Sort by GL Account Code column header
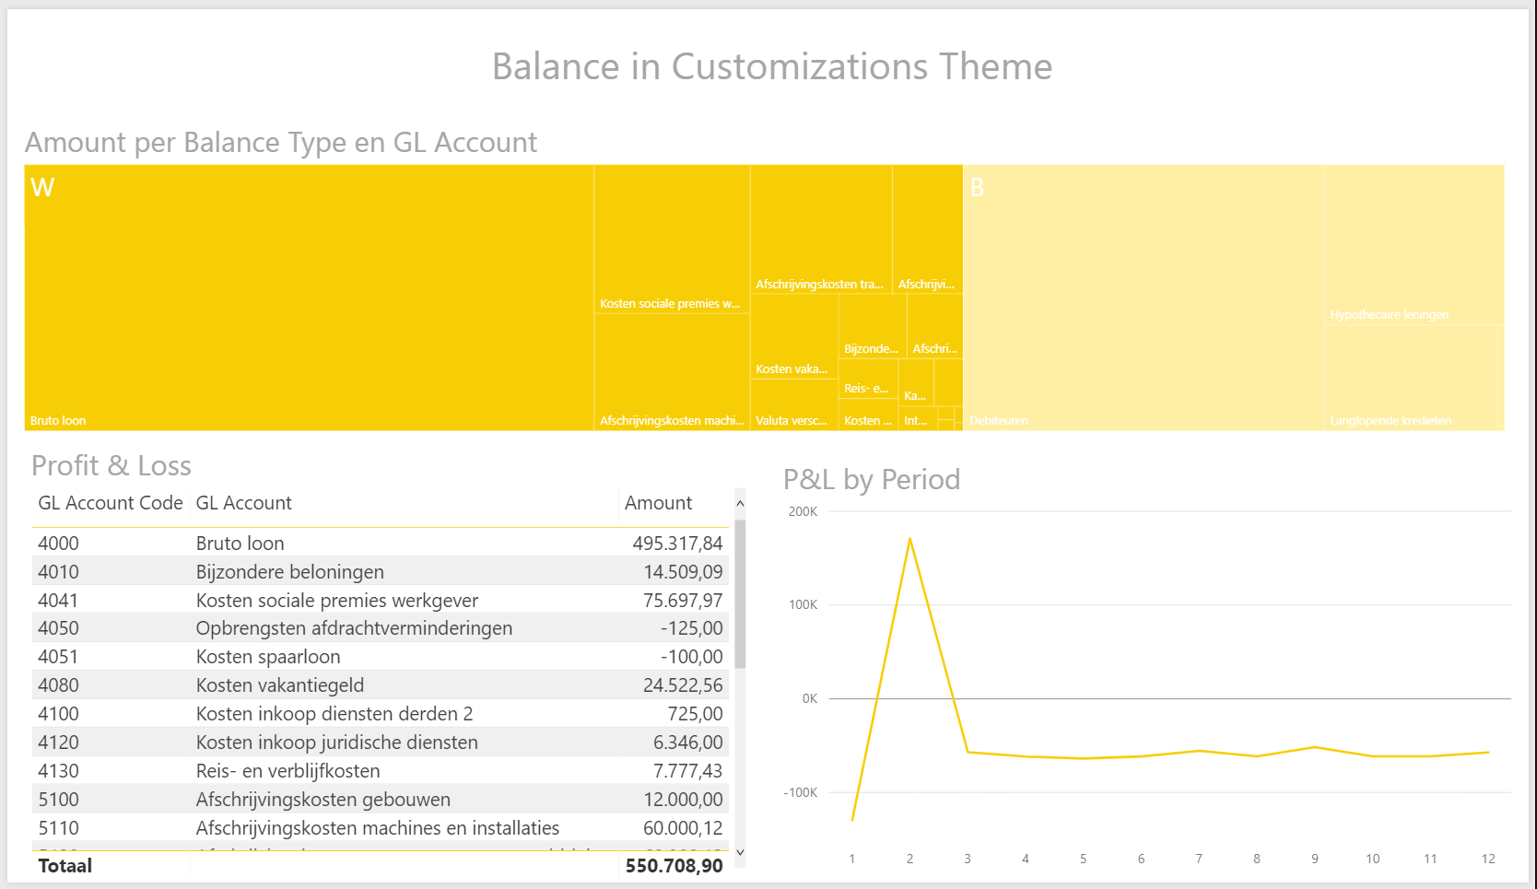This screenshot has width=1537, height=889. pos(111,503)
